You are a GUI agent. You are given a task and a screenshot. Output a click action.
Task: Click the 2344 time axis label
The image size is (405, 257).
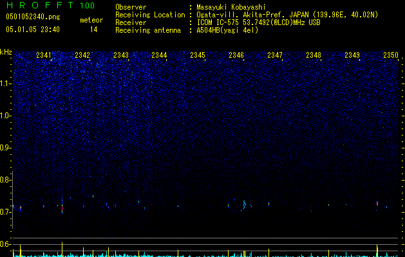click(159, 55)
